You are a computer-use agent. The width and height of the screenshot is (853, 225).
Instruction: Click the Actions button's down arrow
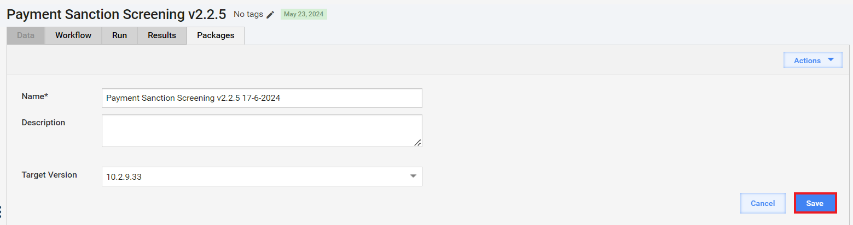tap(831, 60)
